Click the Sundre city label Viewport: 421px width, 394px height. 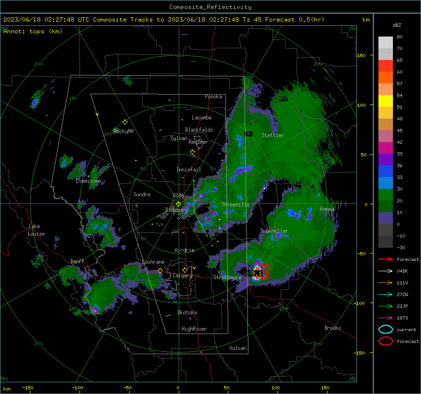142,194
